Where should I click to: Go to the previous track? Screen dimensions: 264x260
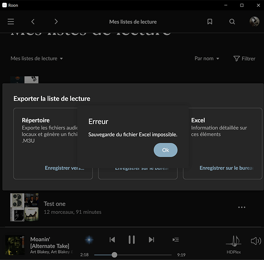pos(112,240)
